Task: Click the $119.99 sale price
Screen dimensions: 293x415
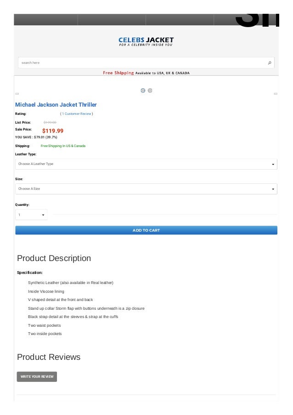Action: pos(53,131)
